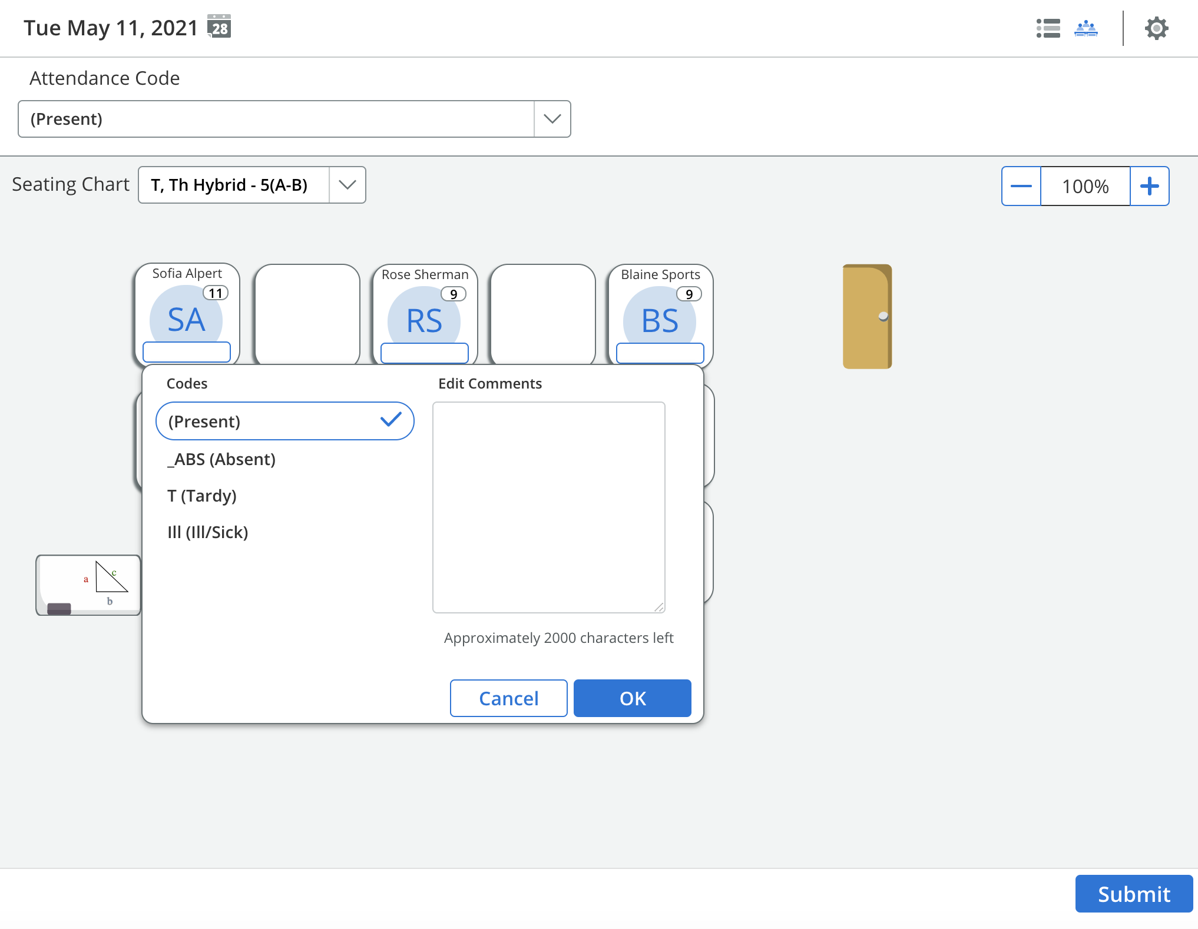Open the calendar date picker icon
Image resolution: width=1198 pixels, height=929 pixels.
[x=219, y=27]
